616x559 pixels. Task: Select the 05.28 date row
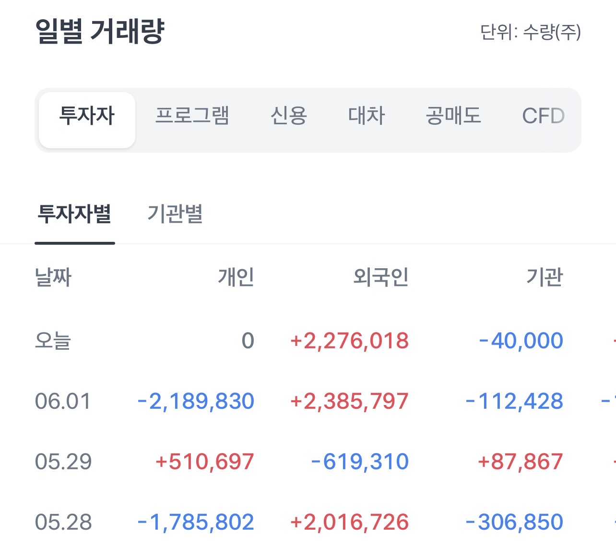tap(308, 522)
